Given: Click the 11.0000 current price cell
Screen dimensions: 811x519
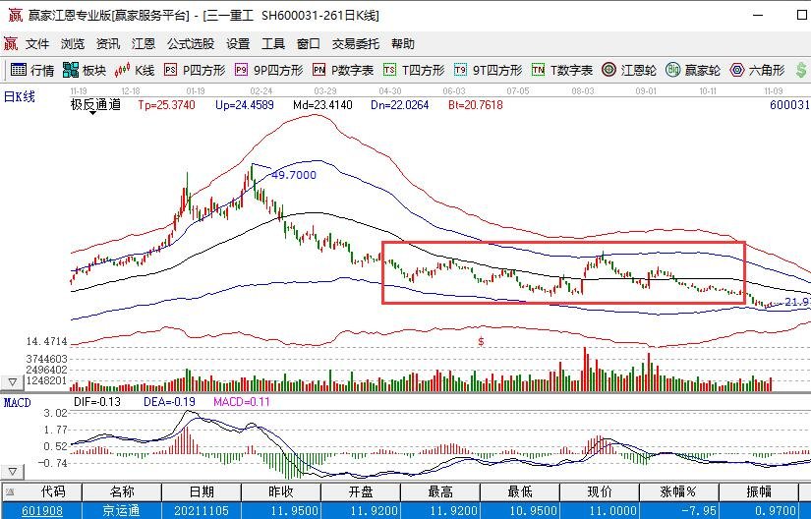Looking at the screenshot, I should pos(600,511).
